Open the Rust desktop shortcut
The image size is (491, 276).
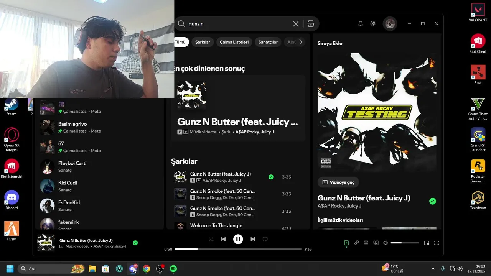[x=478, y=75]
